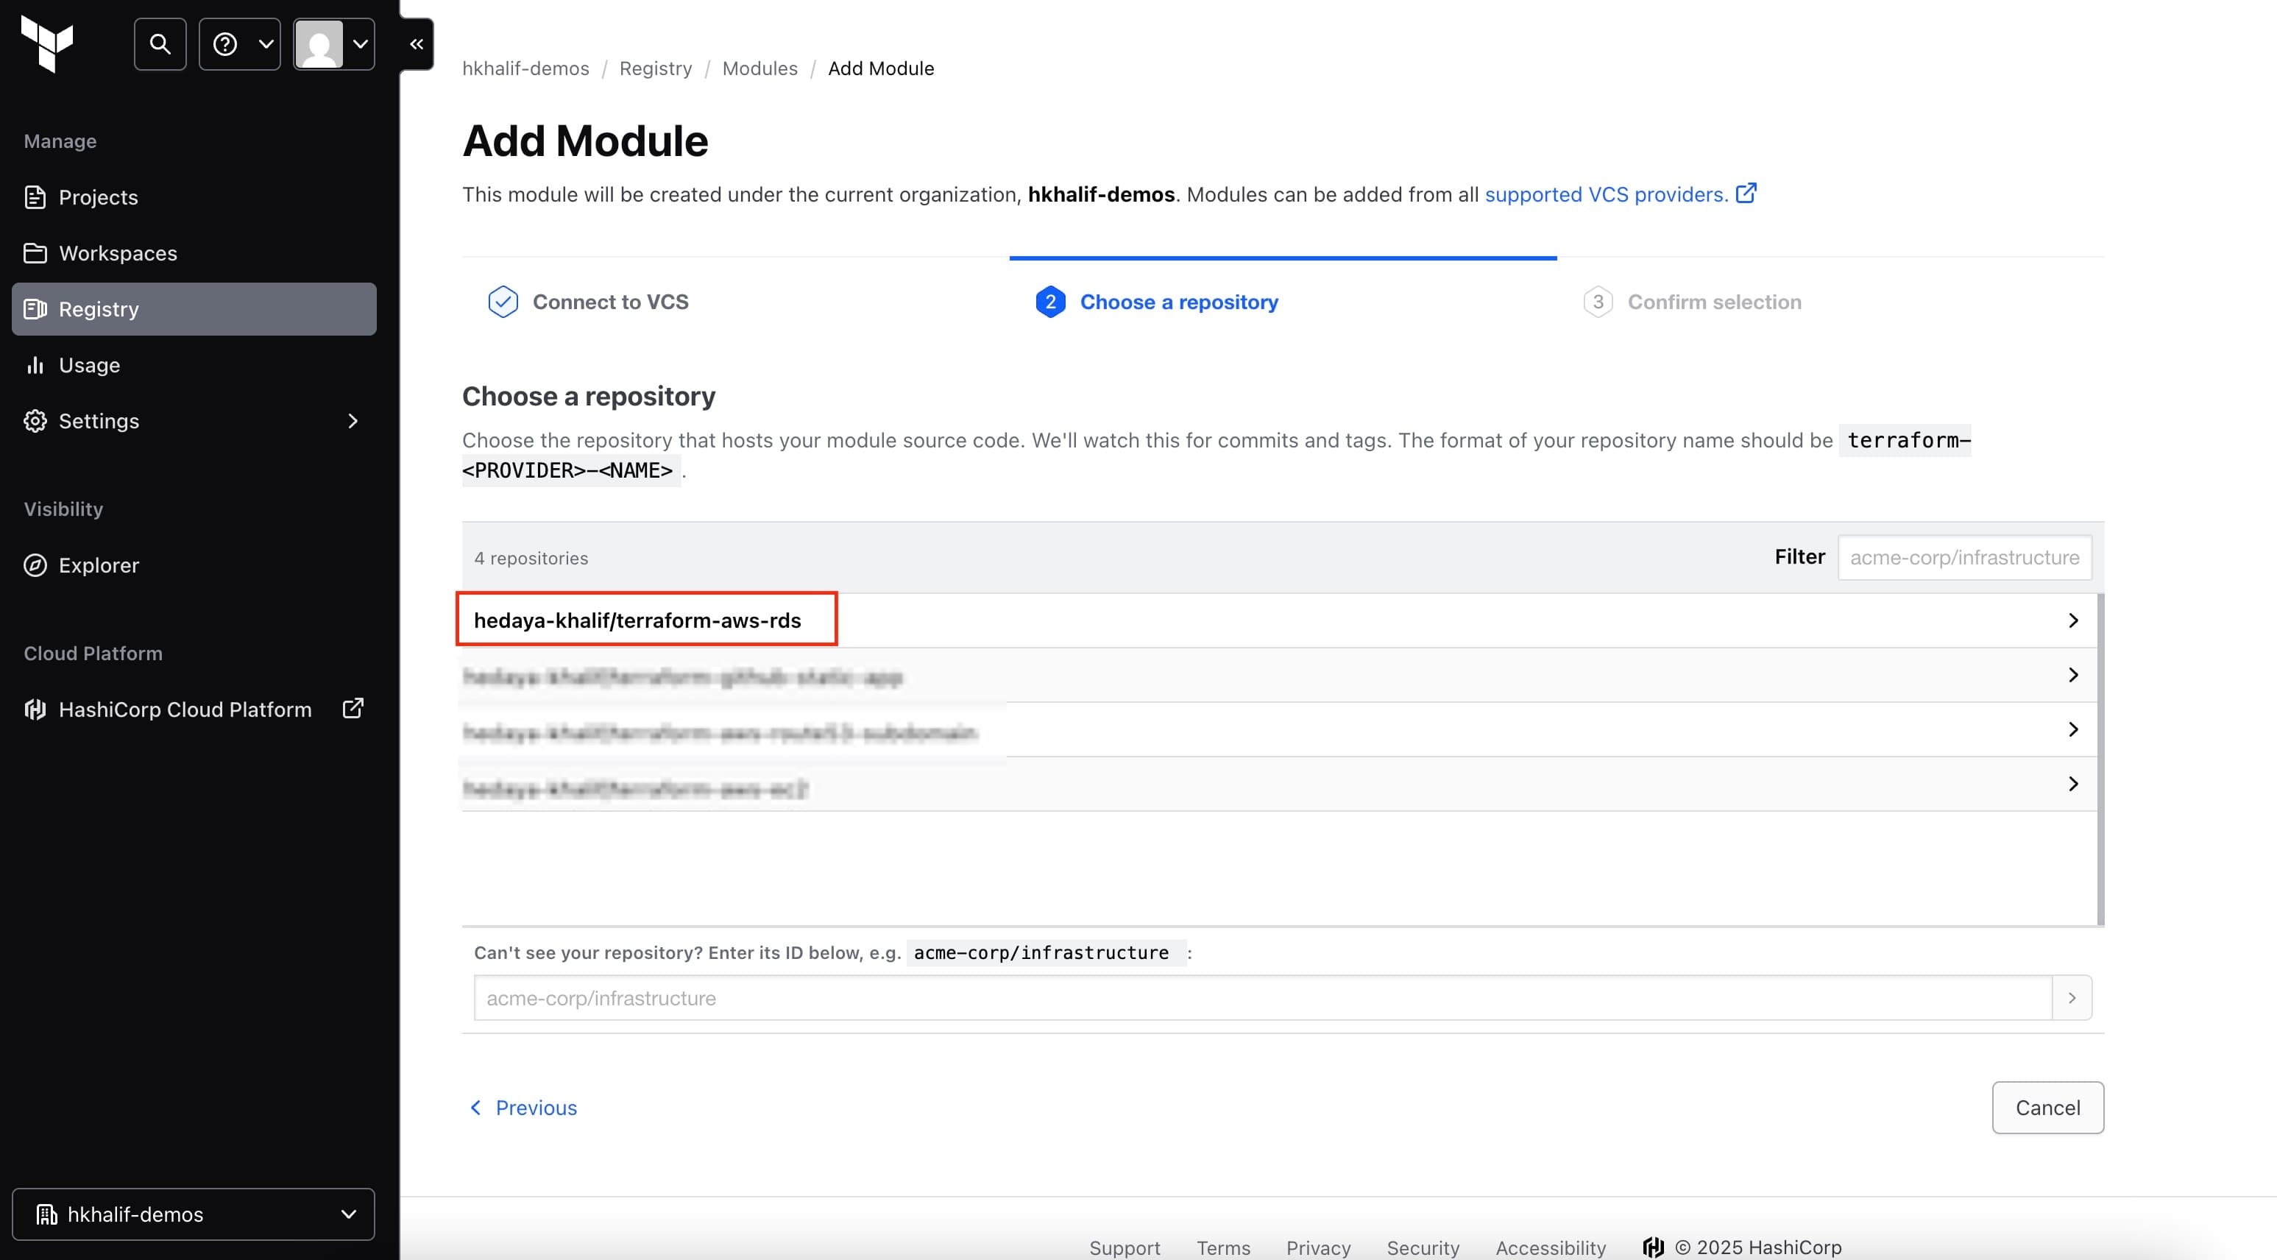Open Usage page from sidebar
Screen dimensions: 2277x1260
coord(89,365)
